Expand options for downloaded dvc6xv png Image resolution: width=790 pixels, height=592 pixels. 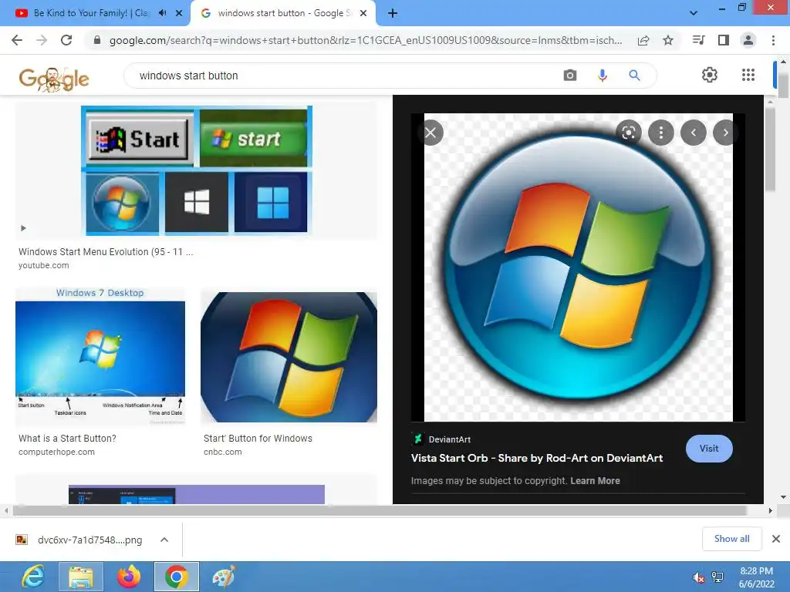click(164, 540)
